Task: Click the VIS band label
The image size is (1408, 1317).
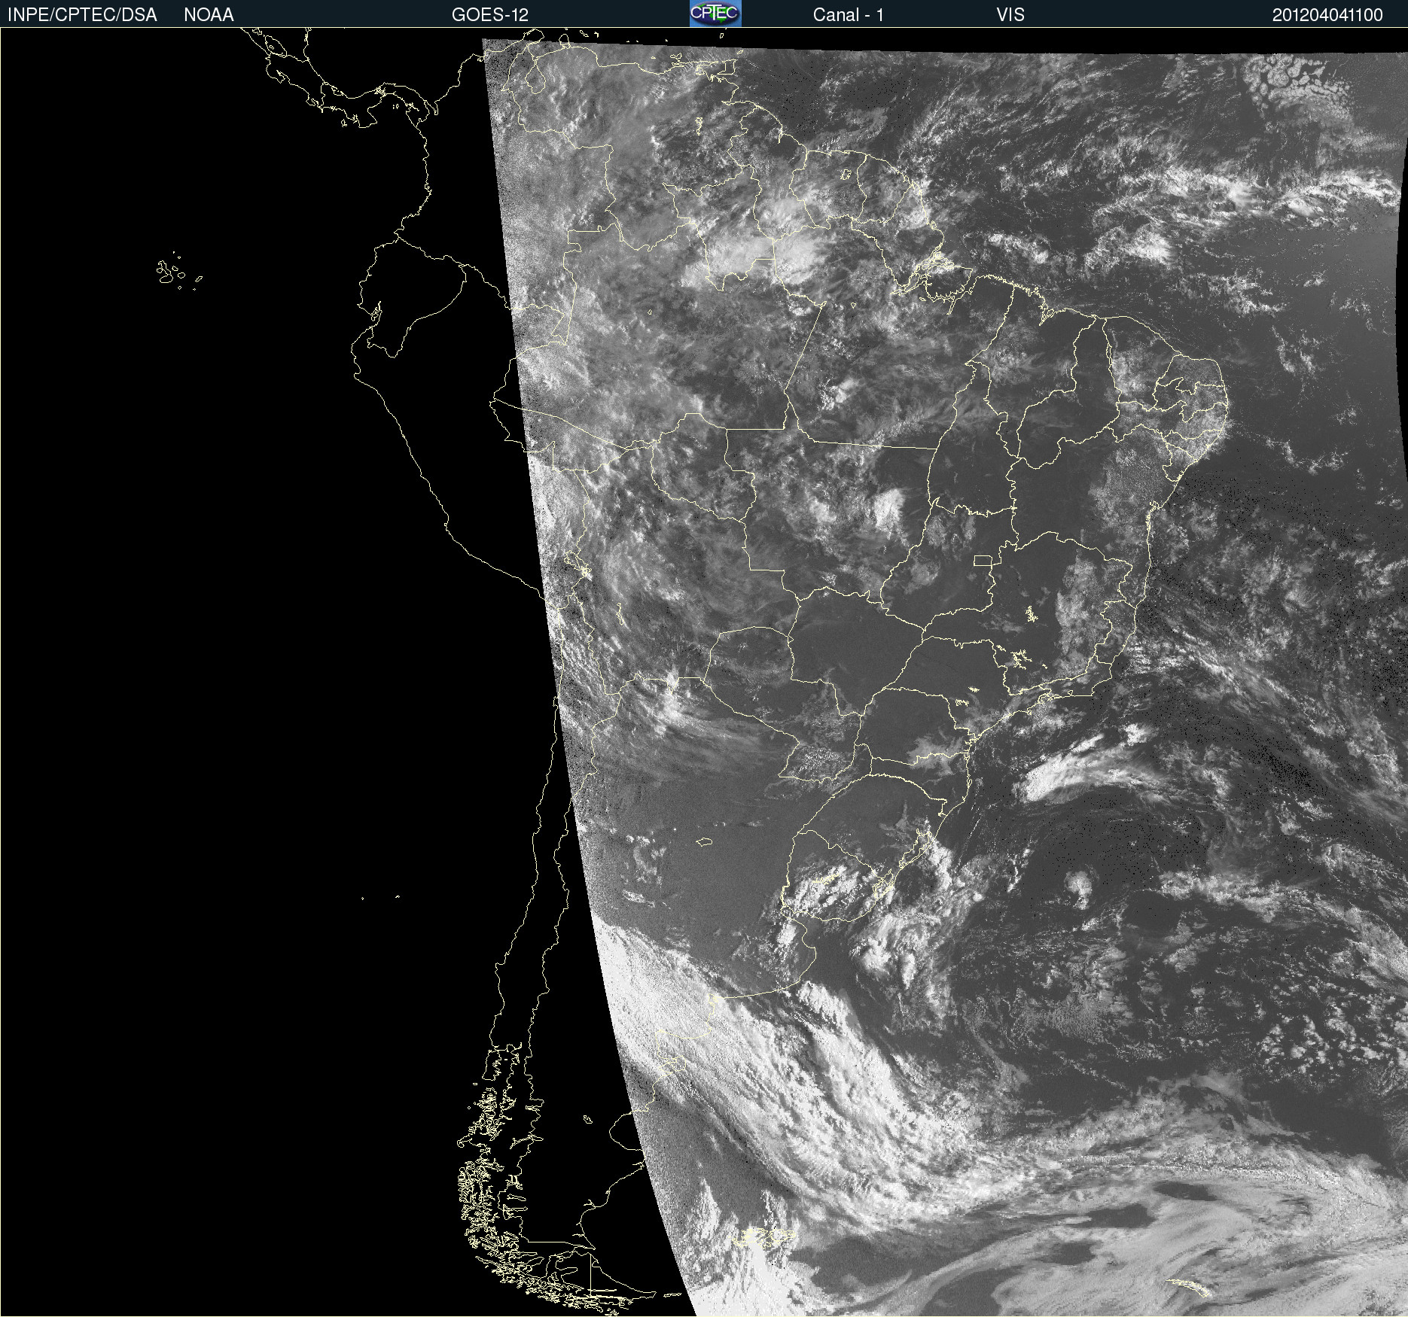Action: 1010,15
